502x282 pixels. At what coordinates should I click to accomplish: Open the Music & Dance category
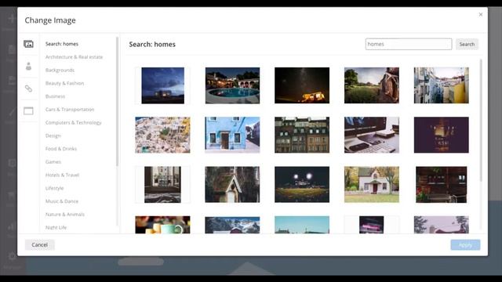[62, 201]
